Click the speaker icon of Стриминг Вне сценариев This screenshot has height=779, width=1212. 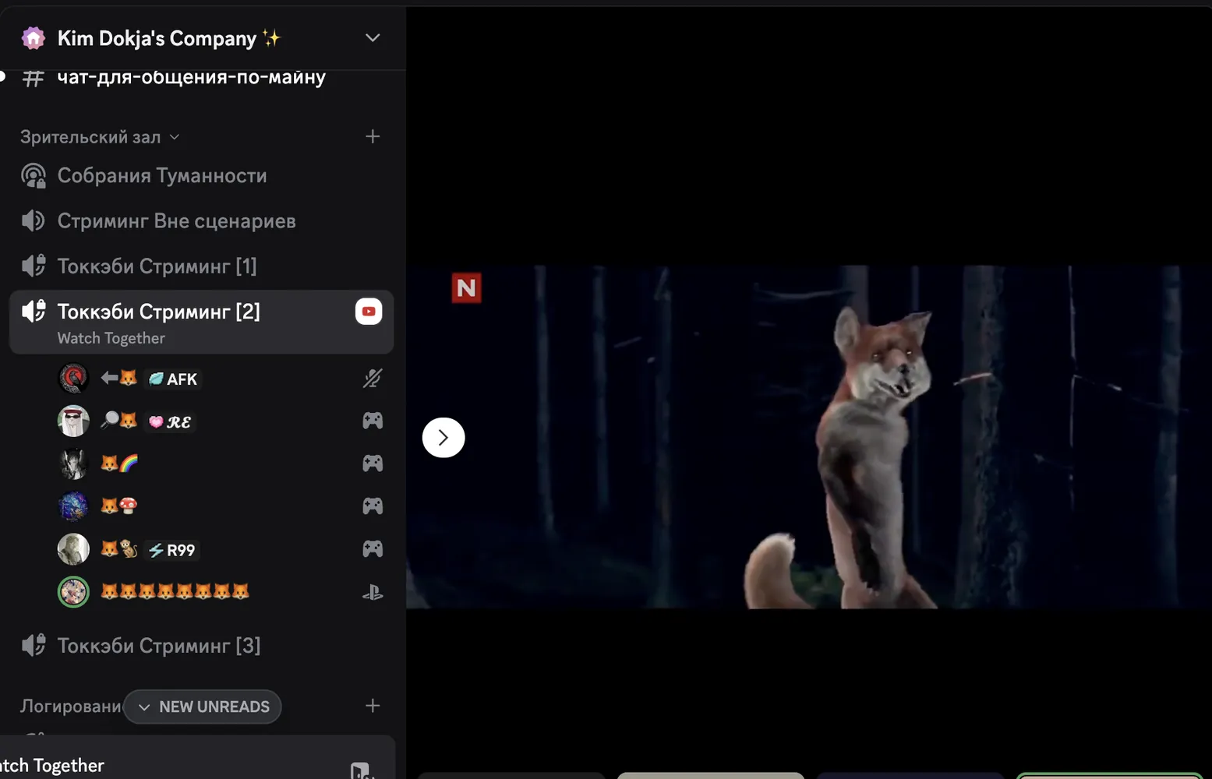click(34, 221)
